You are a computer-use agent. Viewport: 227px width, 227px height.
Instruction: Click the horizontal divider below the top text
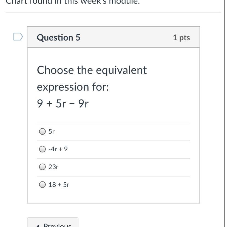click(x=113, y=13)
